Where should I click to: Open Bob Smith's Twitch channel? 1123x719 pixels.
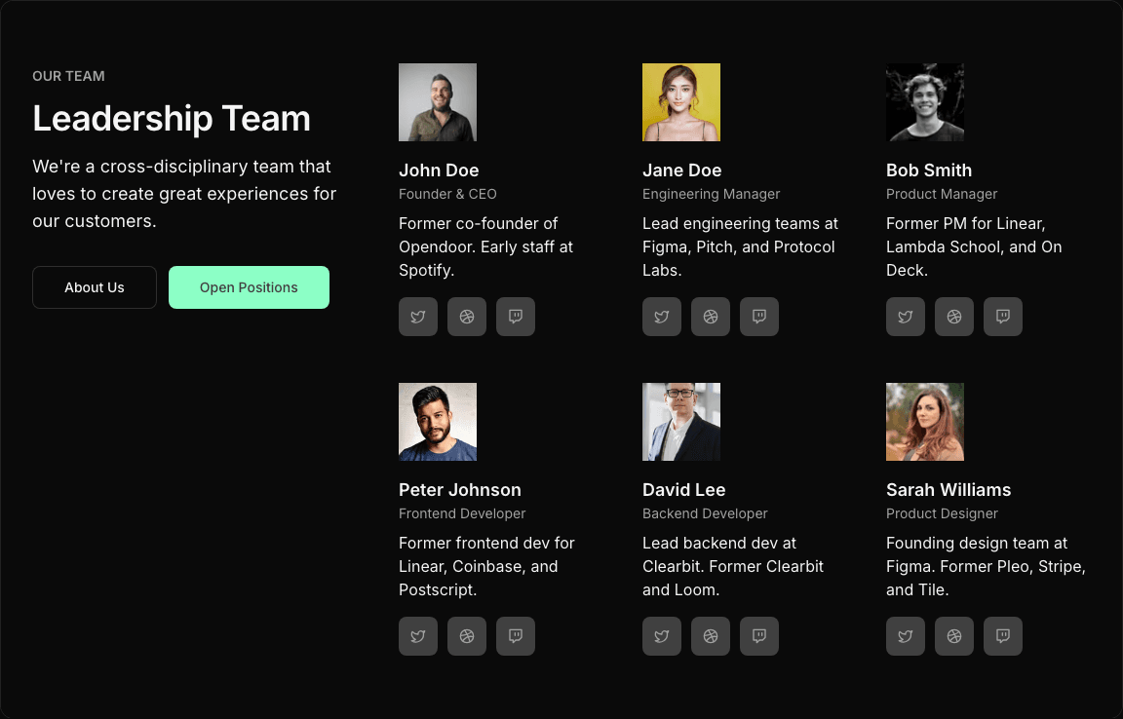[x=1003, y=317]
